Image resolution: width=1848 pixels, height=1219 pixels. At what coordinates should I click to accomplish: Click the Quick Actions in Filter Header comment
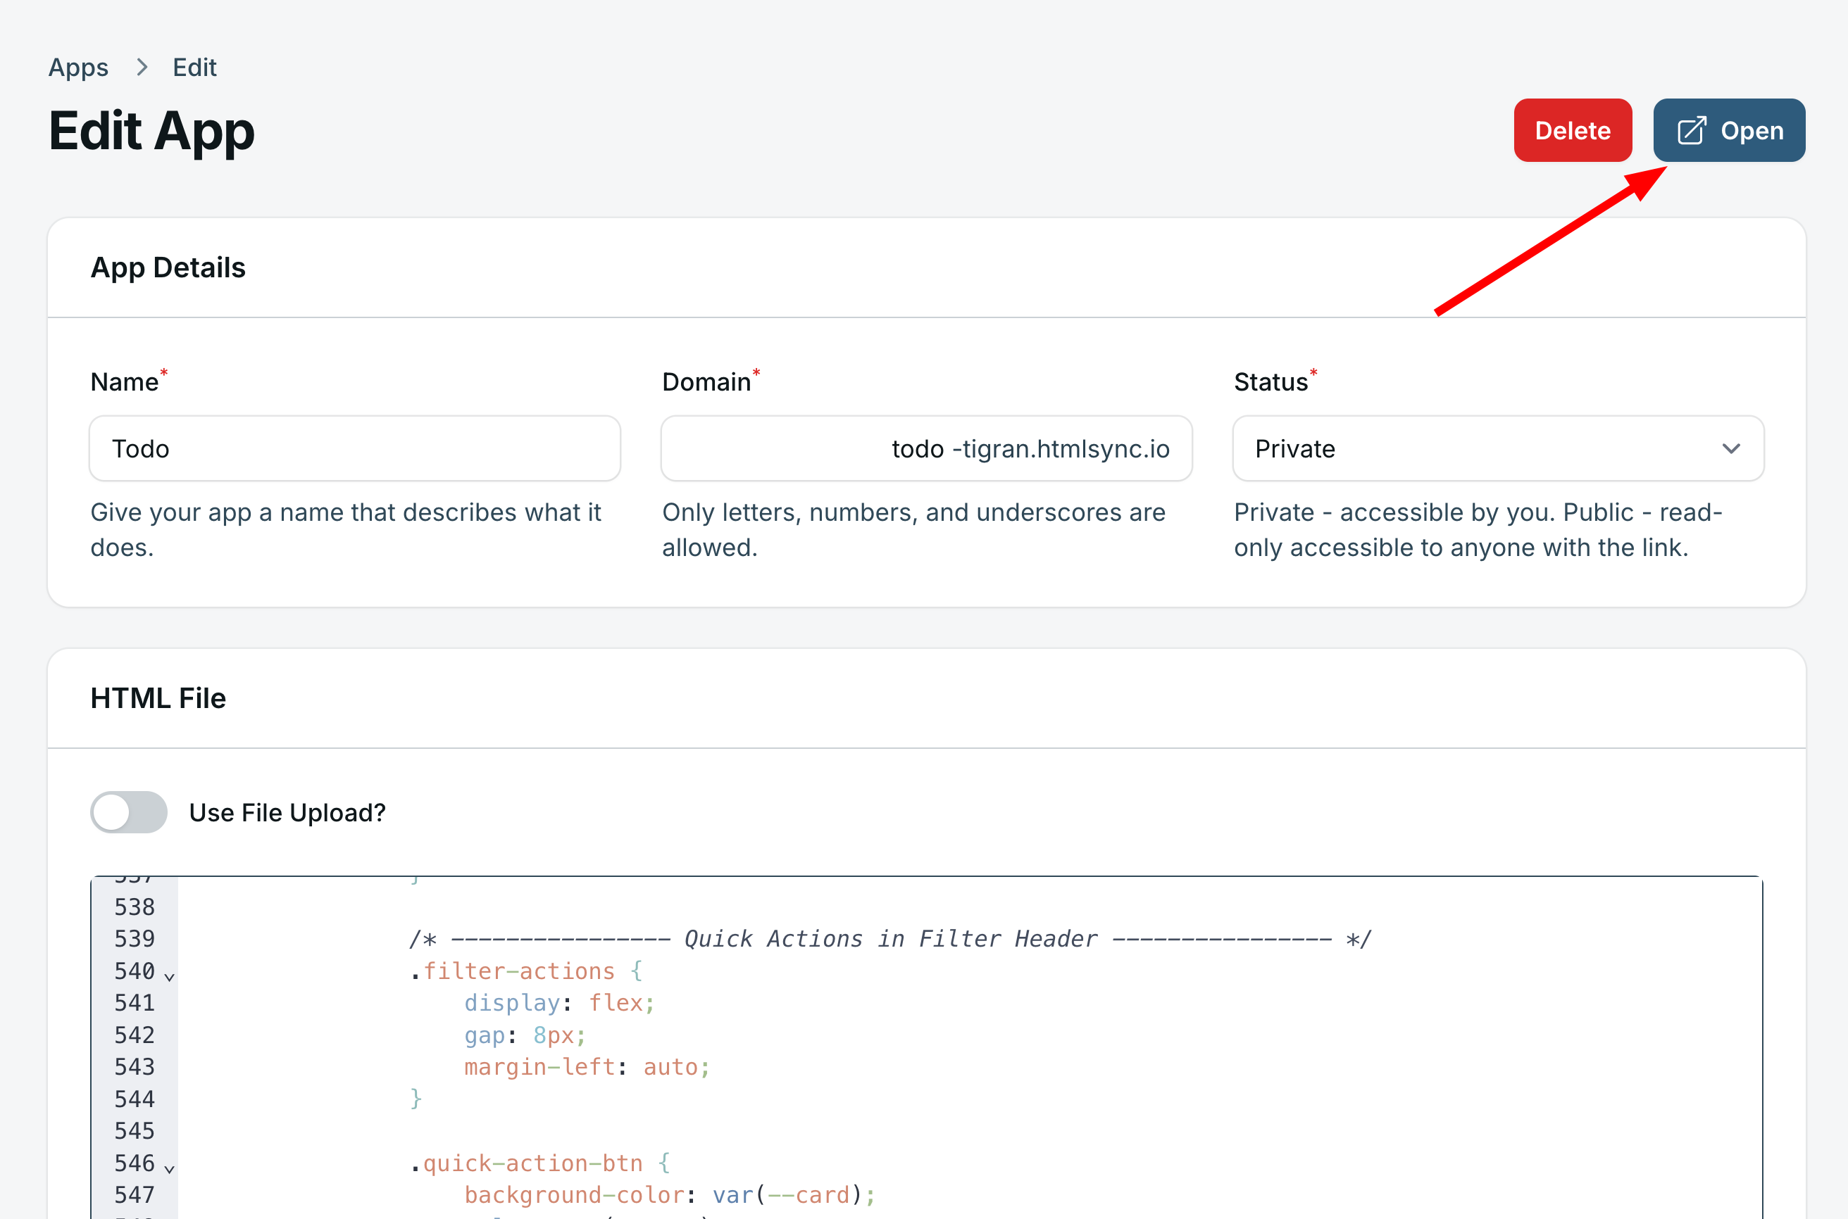coord(891,939)
